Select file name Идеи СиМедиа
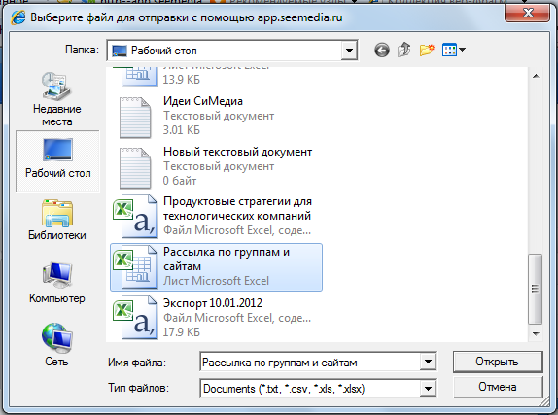This screenshot has height=415, width=558. click(203, 101)
